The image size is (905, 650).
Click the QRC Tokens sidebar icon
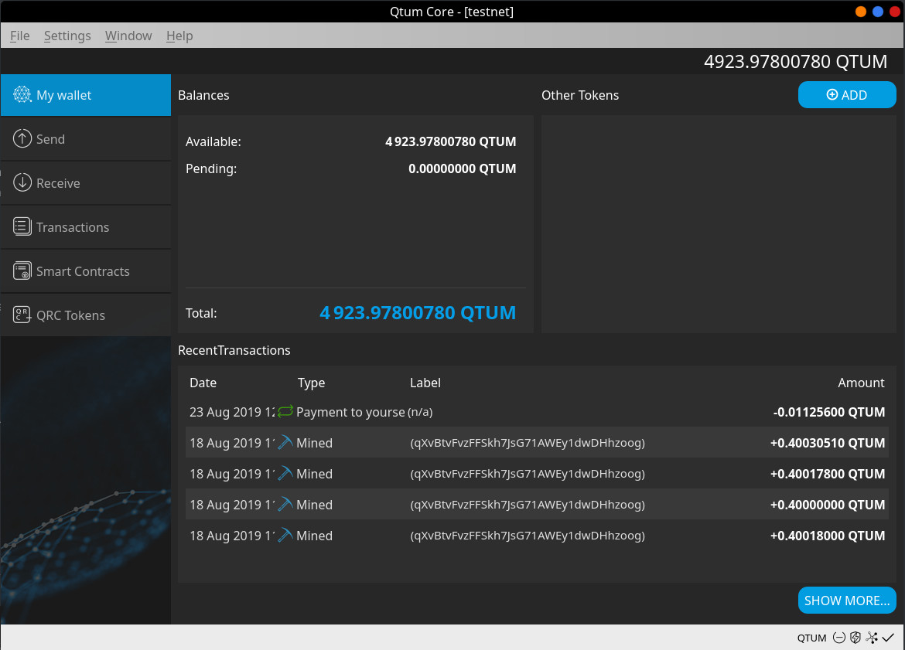point(22,315)
